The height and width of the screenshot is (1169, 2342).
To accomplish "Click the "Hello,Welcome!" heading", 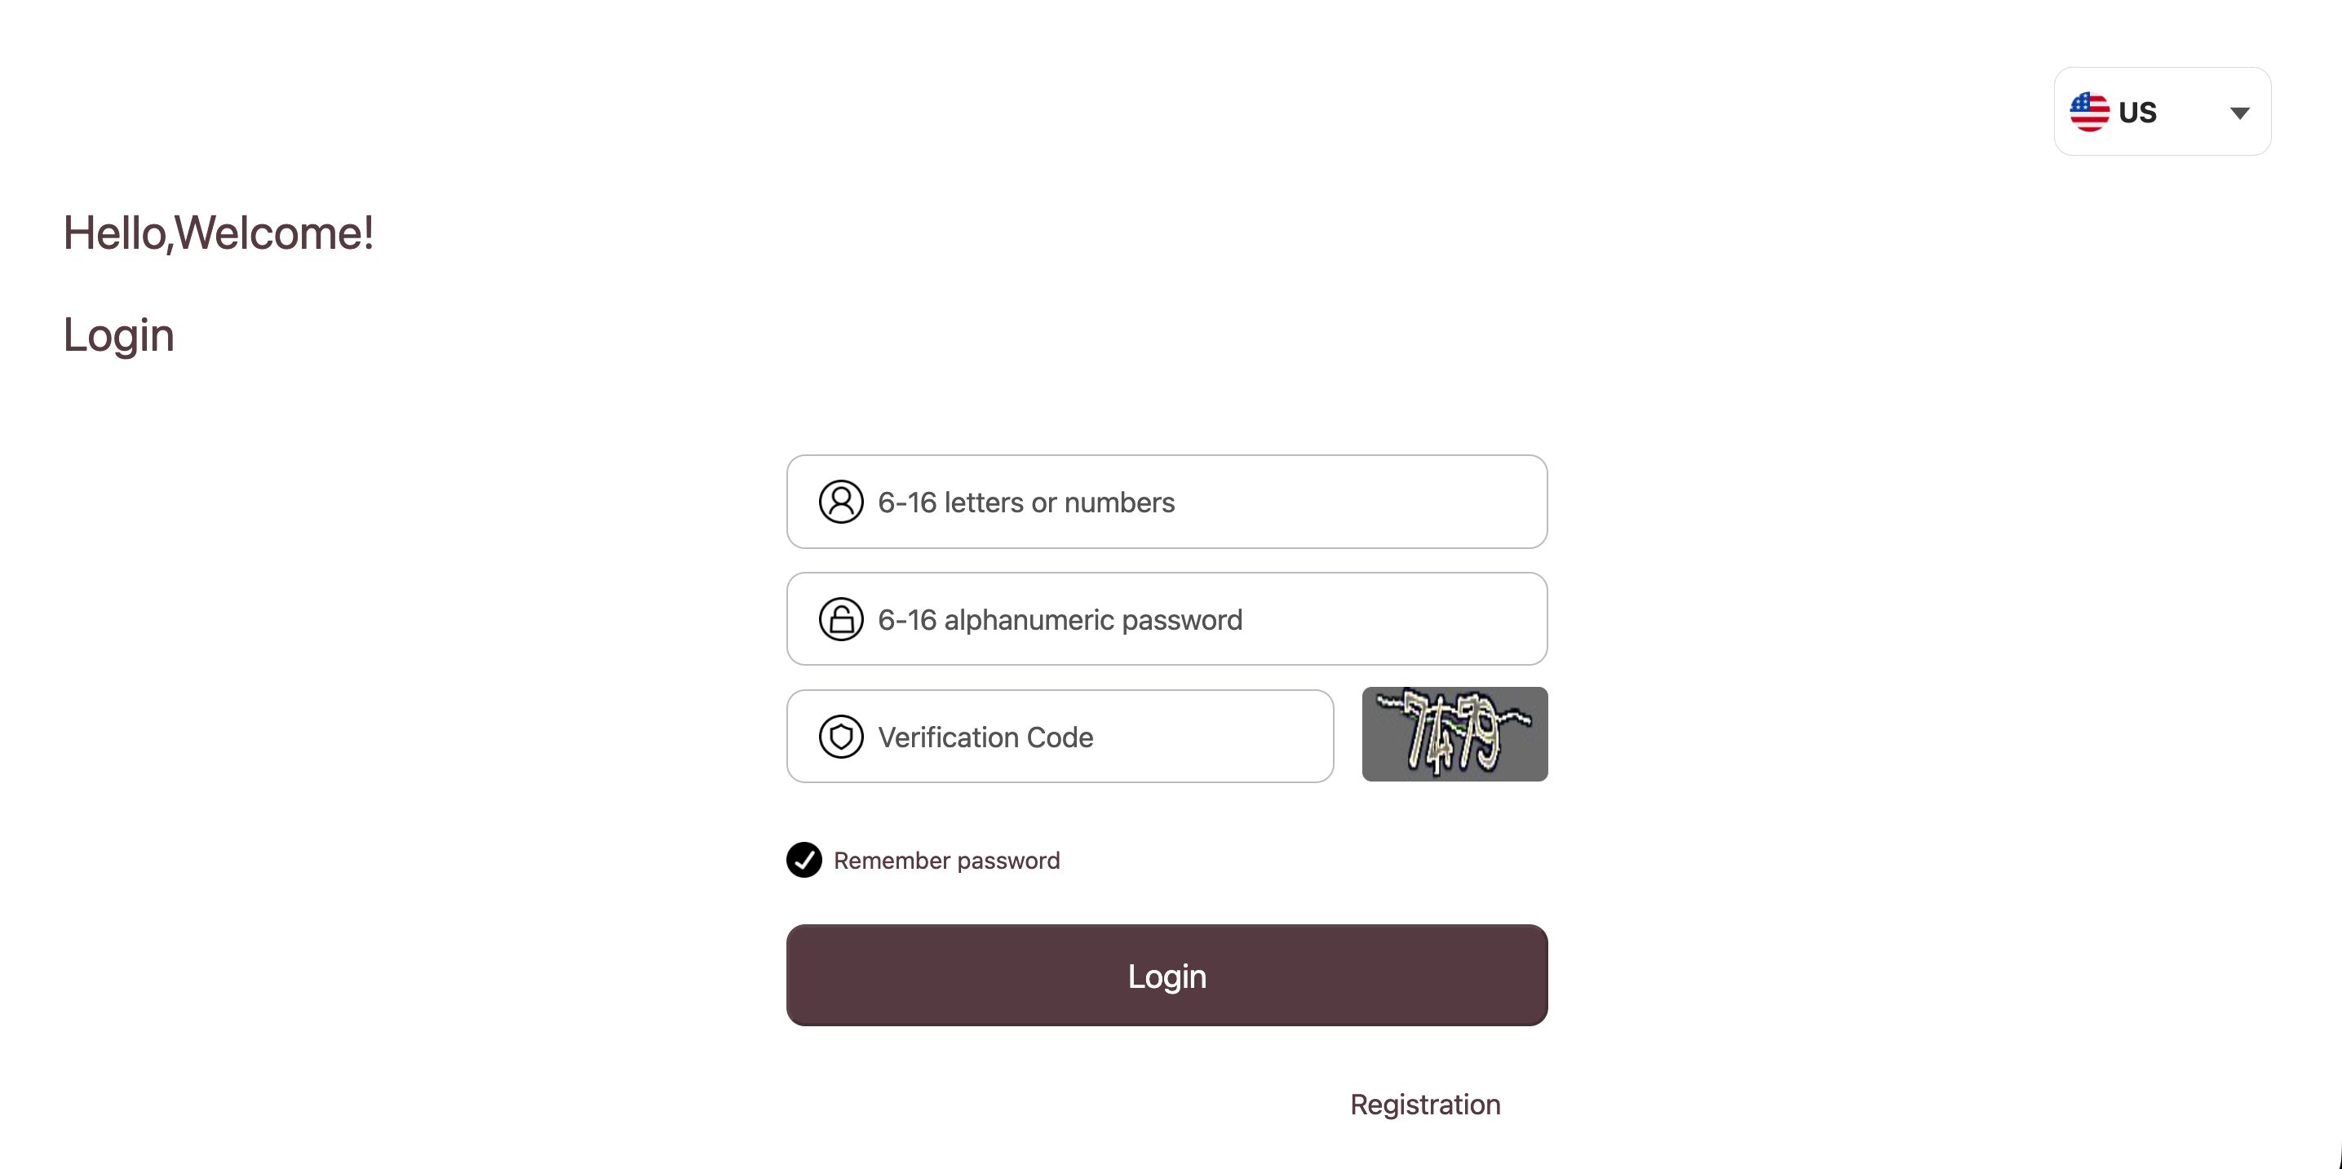I will click(x=218, y=232).
